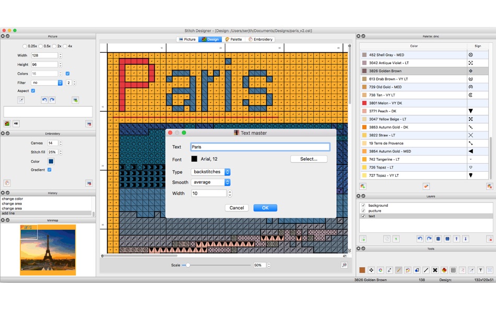Add a new layer with plus icon
The image size is (496, 310).
[363, 239]
